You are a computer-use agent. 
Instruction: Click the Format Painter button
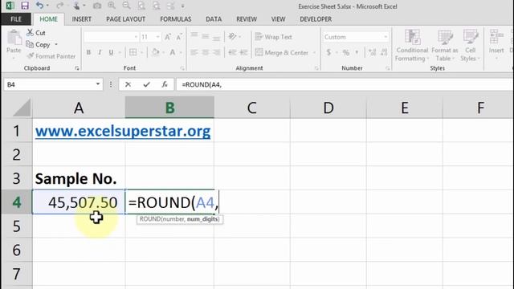click(51, 56)
